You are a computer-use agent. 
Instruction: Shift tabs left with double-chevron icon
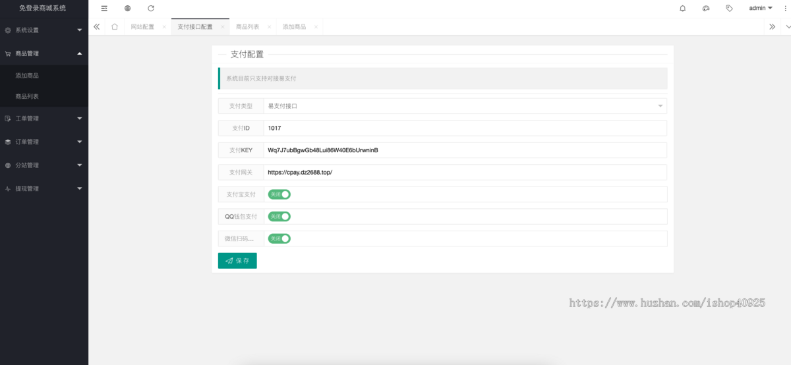(97, 27)
